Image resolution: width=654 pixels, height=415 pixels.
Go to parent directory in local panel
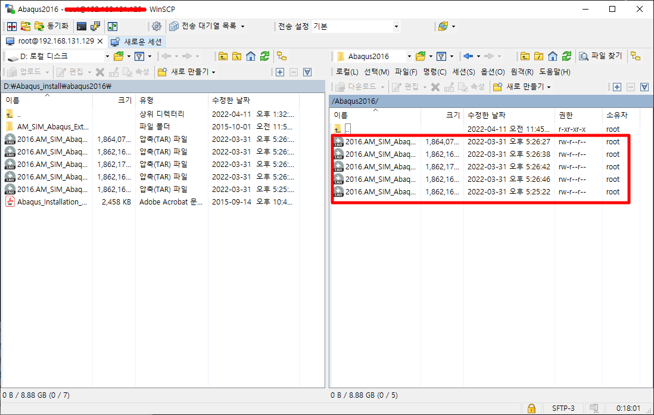click(223, 57)
